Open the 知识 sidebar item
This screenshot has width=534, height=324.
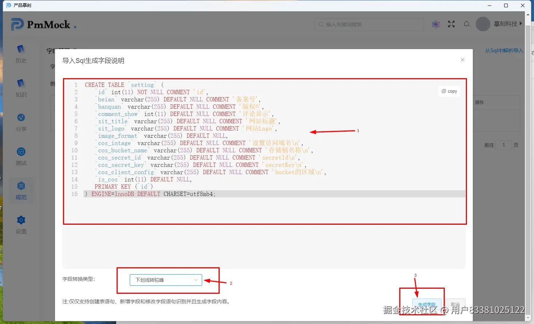21,88
